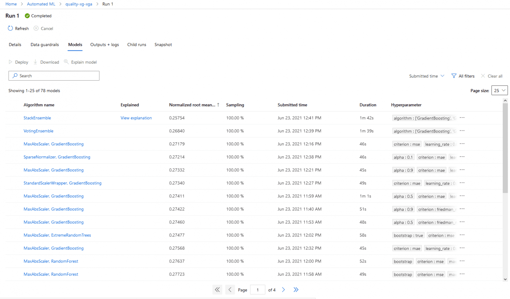Click the Download model icon
Screen dimensions: 510x299
click(36, 62)
